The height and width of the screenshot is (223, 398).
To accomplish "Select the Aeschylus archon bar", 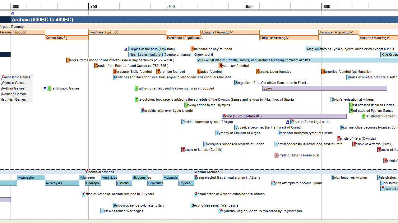I will pos(62,183).
